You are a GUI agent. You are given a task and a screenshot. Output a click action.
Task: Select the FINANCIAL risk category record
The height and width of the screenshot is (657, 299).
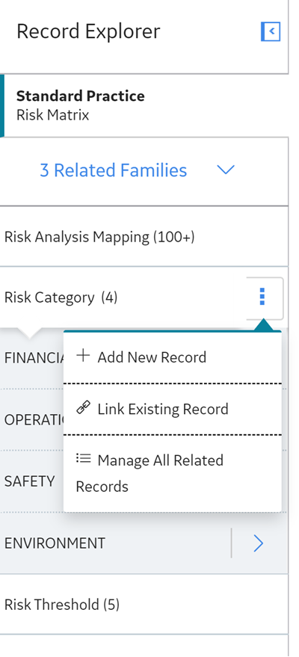tap(34, 358)
